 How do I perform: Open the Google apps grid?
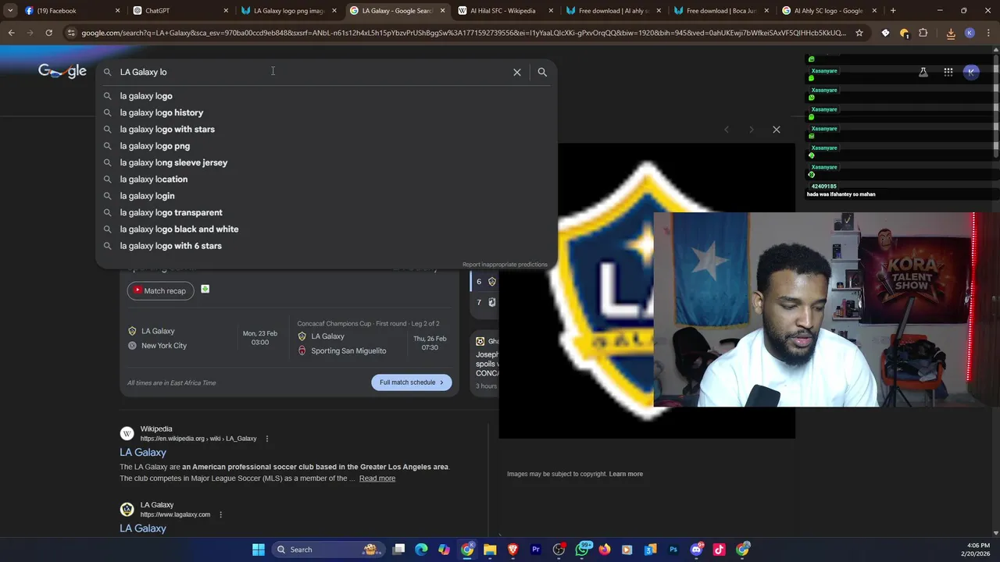pyautogui.click(x=948, y=72)
